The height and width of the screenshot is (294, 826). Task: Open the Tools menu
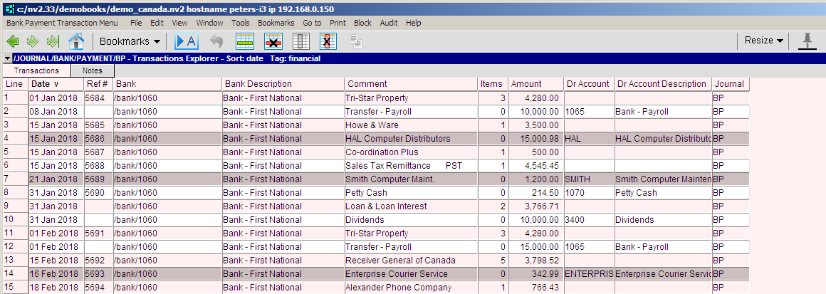240,23
